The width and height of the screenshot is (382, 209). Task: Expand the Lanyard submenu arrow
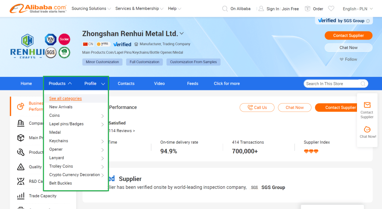pos(103,158)
